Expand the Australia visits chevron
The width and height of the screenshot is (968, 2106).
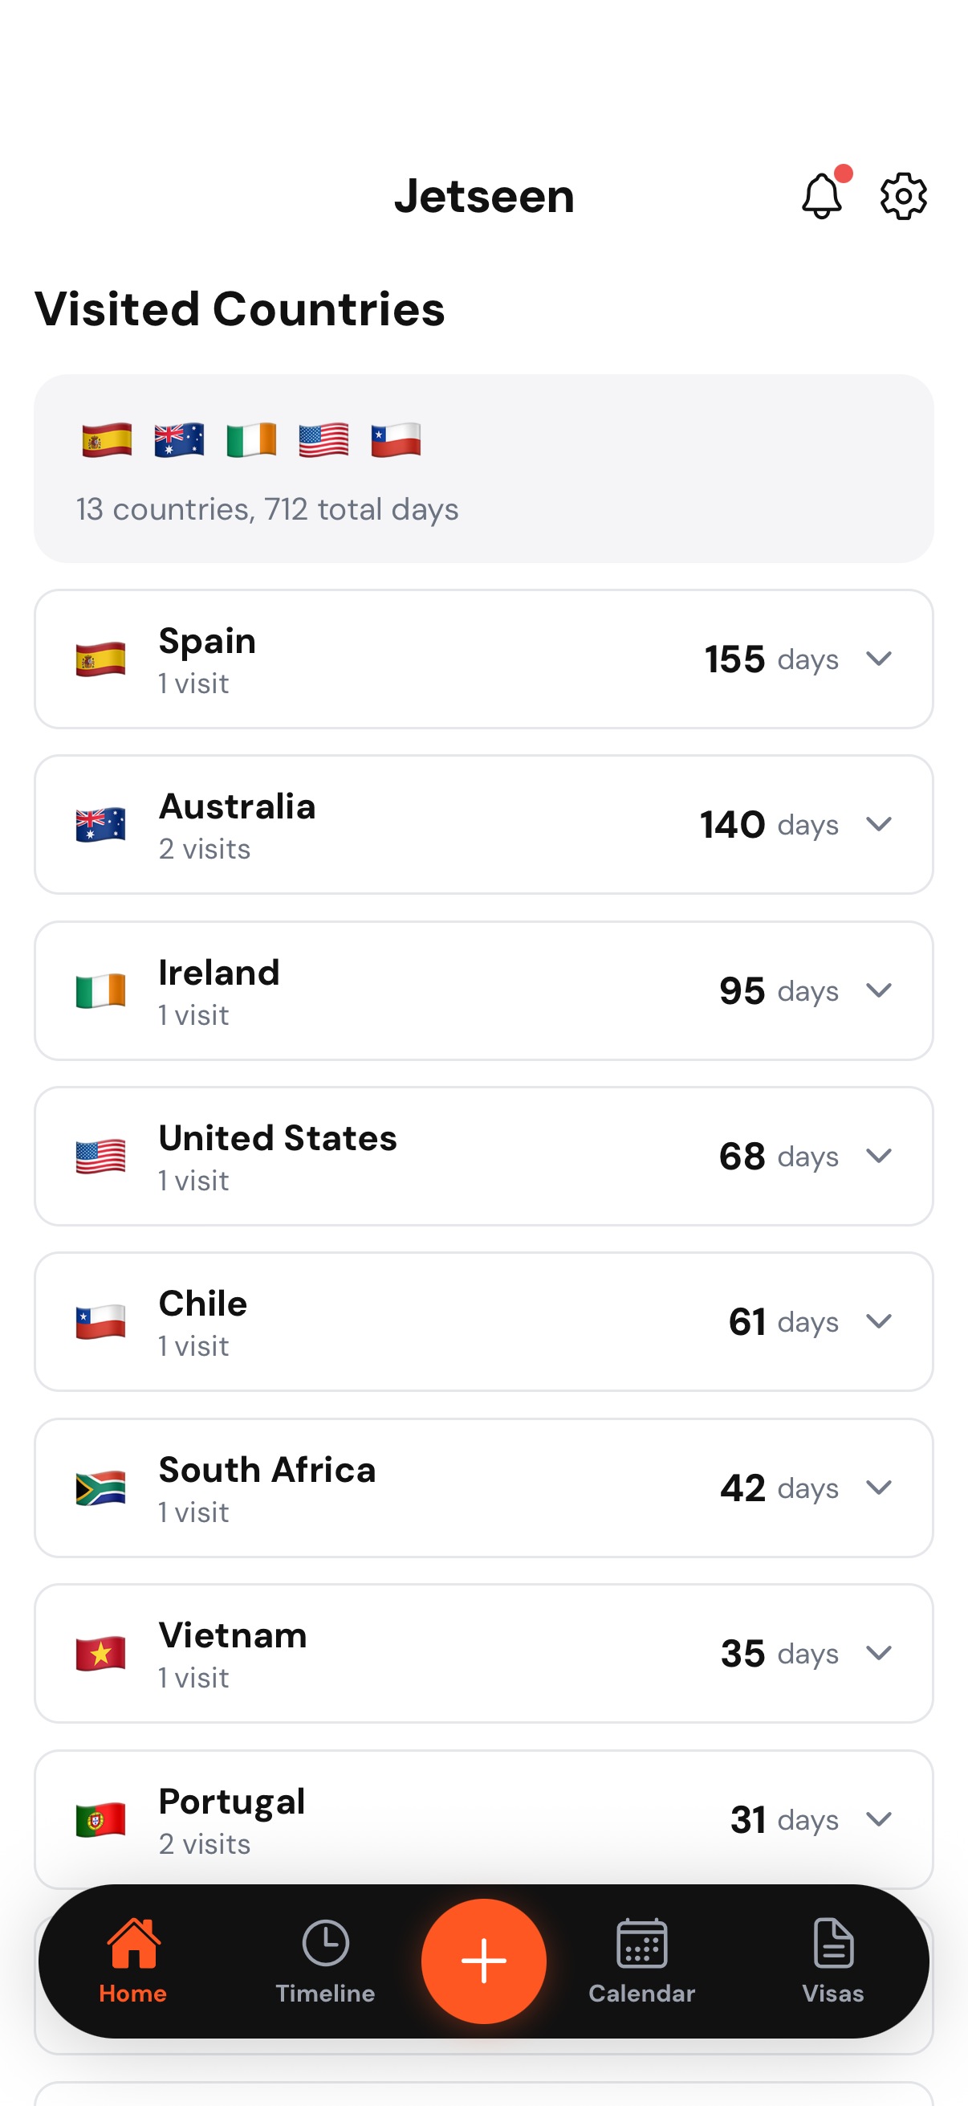(x=879, y=824)
